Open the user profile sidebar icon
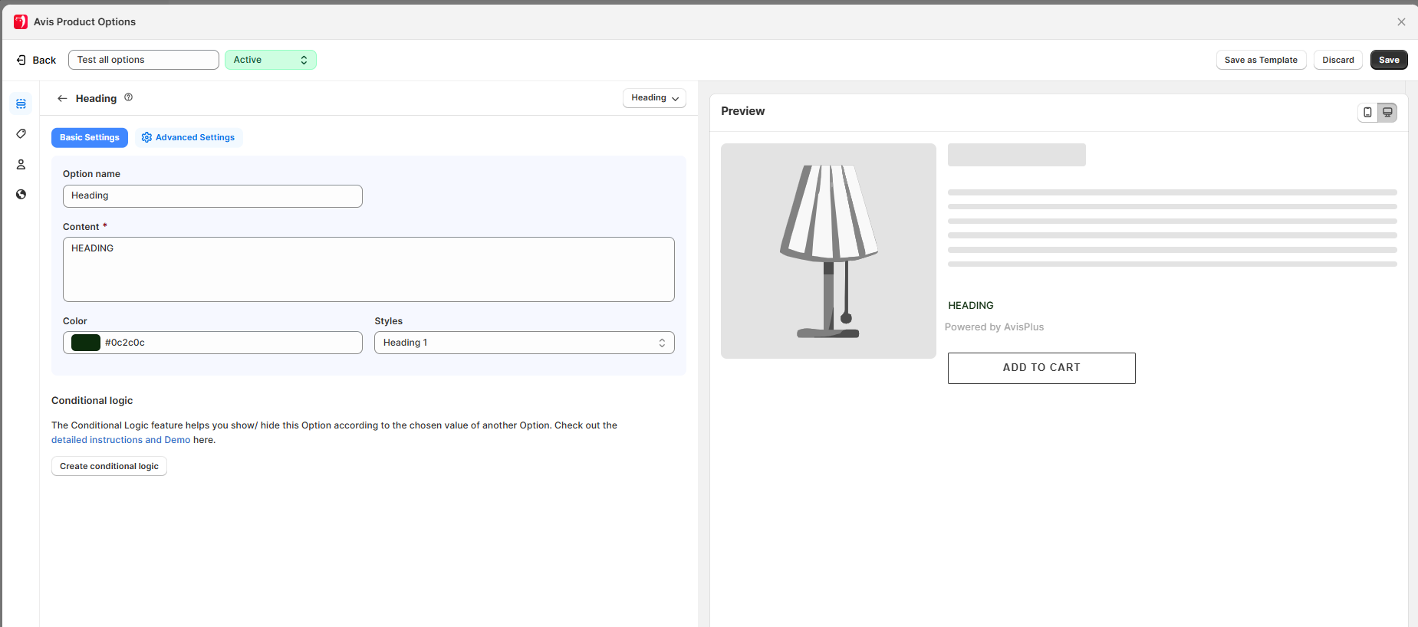1418x627 pixels. (x=21, y=164)
